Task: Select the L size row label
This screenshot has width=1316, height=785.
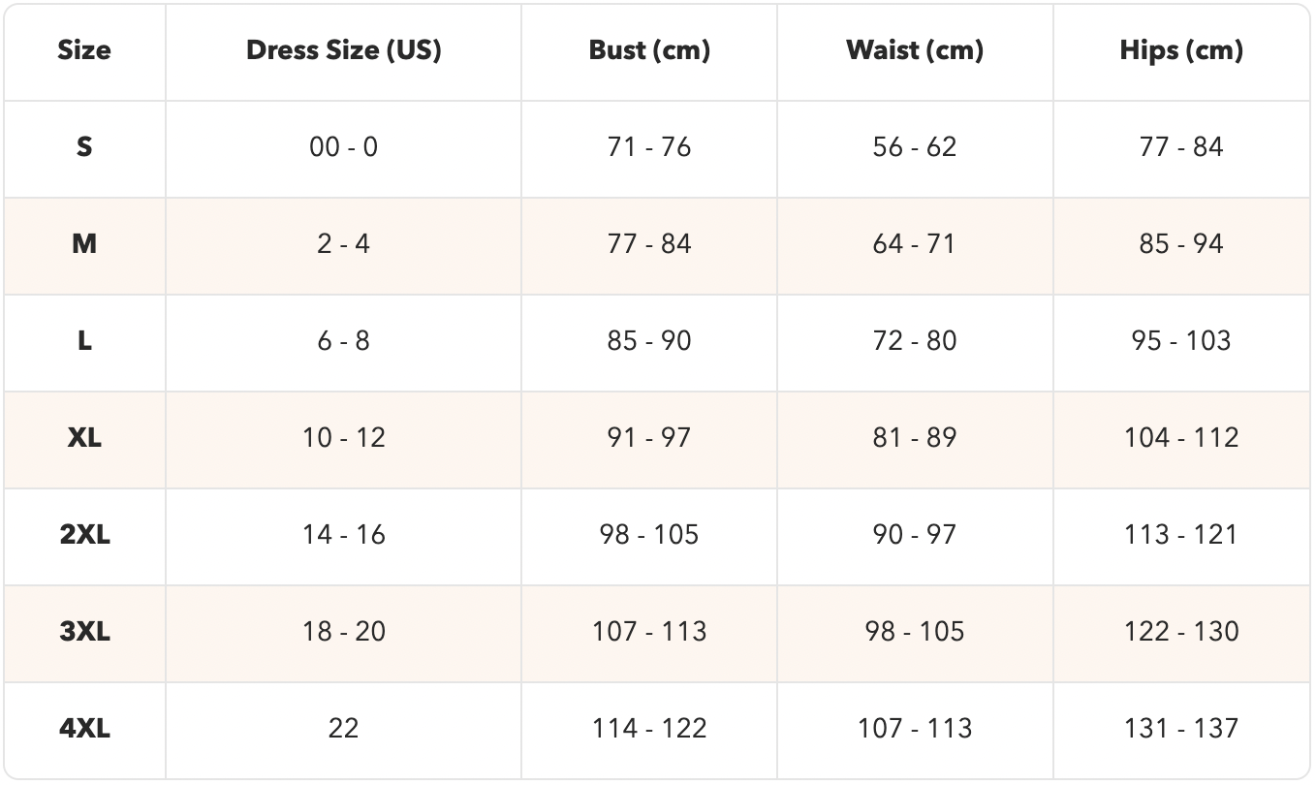Action: (84, 341)
